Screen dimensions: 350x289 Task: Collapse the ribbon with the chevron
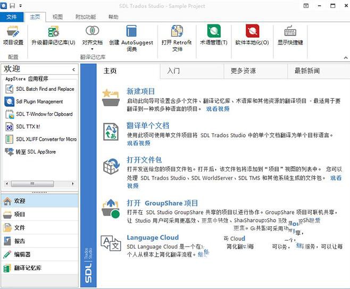pyautogui.click(x=346, y=57)
